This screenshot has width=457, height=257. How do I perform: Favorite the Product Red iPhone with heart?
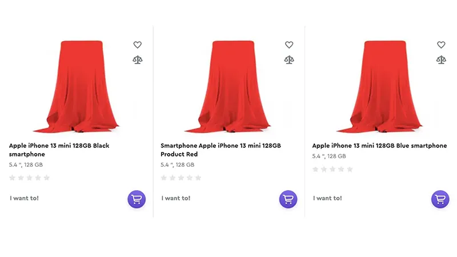tap(289, 45)
